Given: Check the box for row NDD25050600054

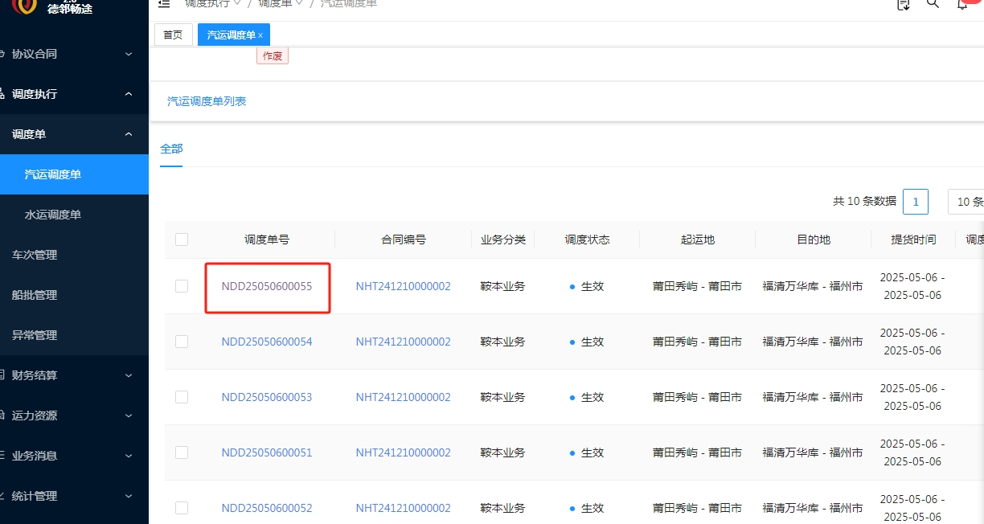Looking at the screenshot, I should 182,342.
